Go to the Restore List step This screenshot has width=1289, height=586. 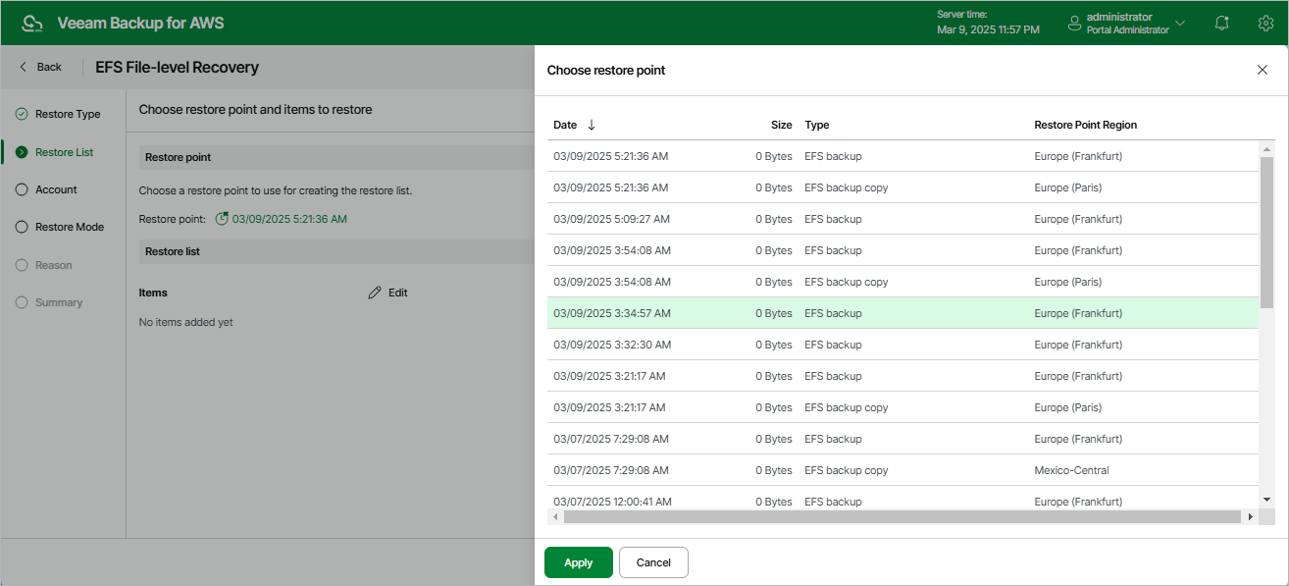[x=65, y=152]
